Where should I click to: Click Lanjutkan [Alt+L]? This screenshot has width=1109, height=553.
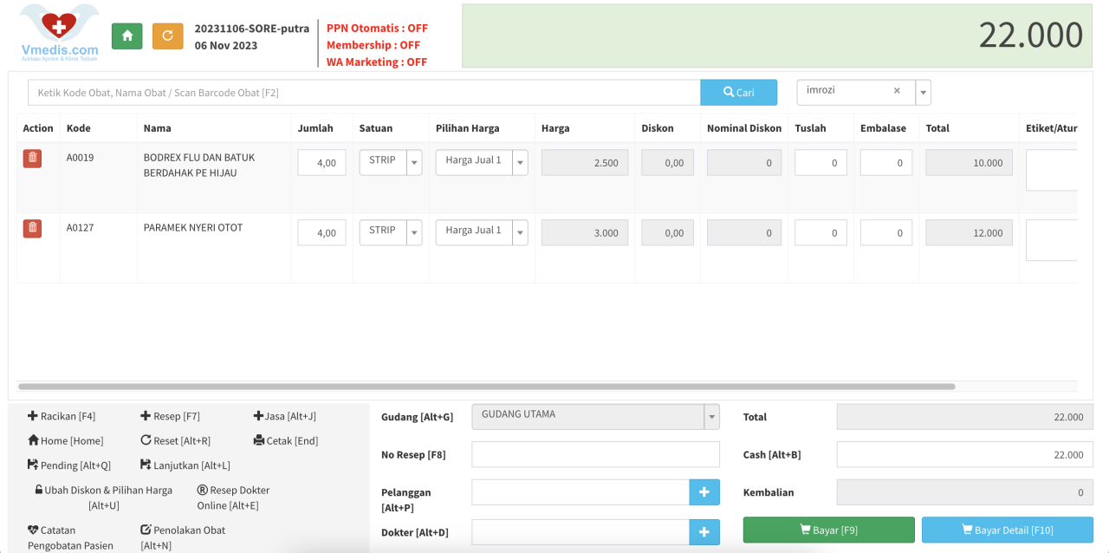[185, 465]
